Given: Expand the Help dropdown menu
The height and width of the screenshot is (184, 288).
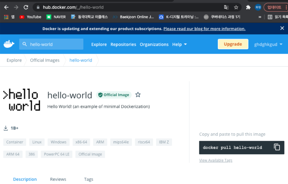Looking at the screenshot, I should click(180, 44).
